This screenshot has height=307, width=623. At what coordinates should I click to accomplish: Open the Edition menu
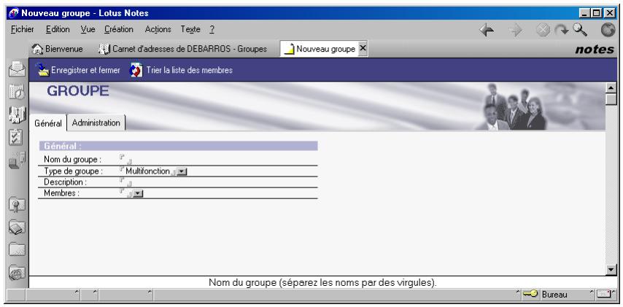tap(58, 29)
